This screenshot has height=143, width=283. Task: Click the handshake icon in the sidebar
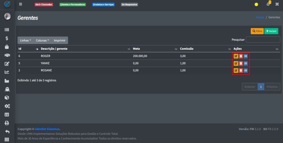(x=7, y=55)
